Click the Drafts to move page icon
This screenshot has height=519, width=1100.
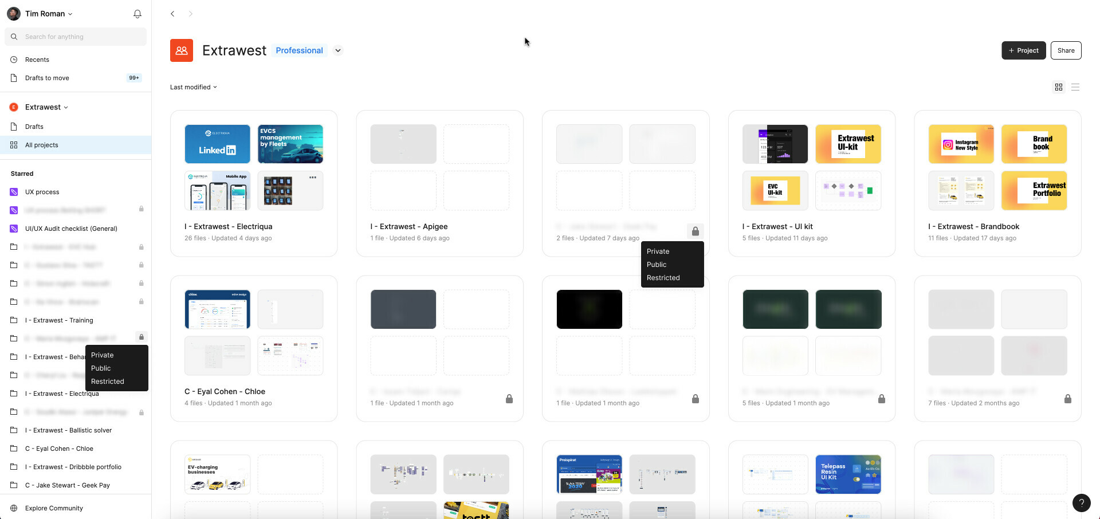point(14,78)
